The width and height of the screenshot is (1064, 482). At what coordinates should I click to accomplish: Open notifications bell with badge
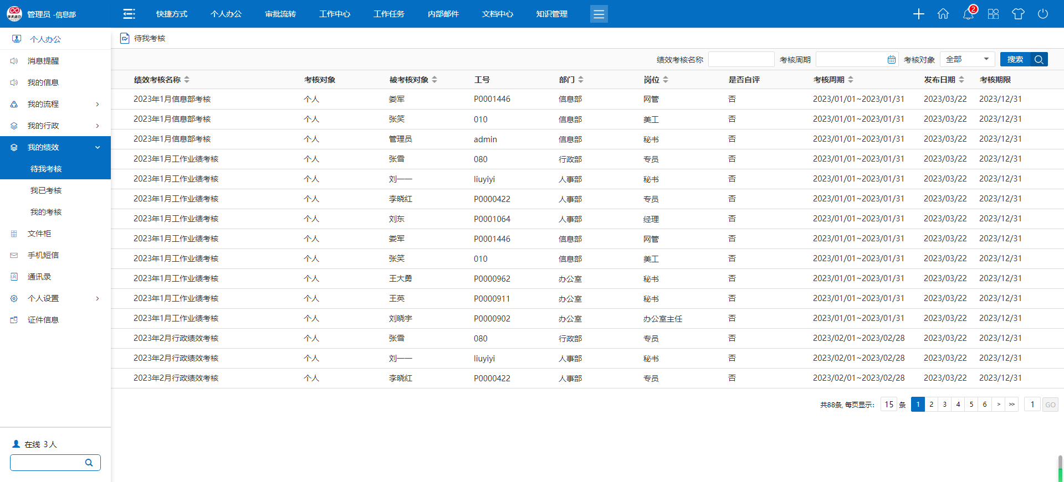968,14
